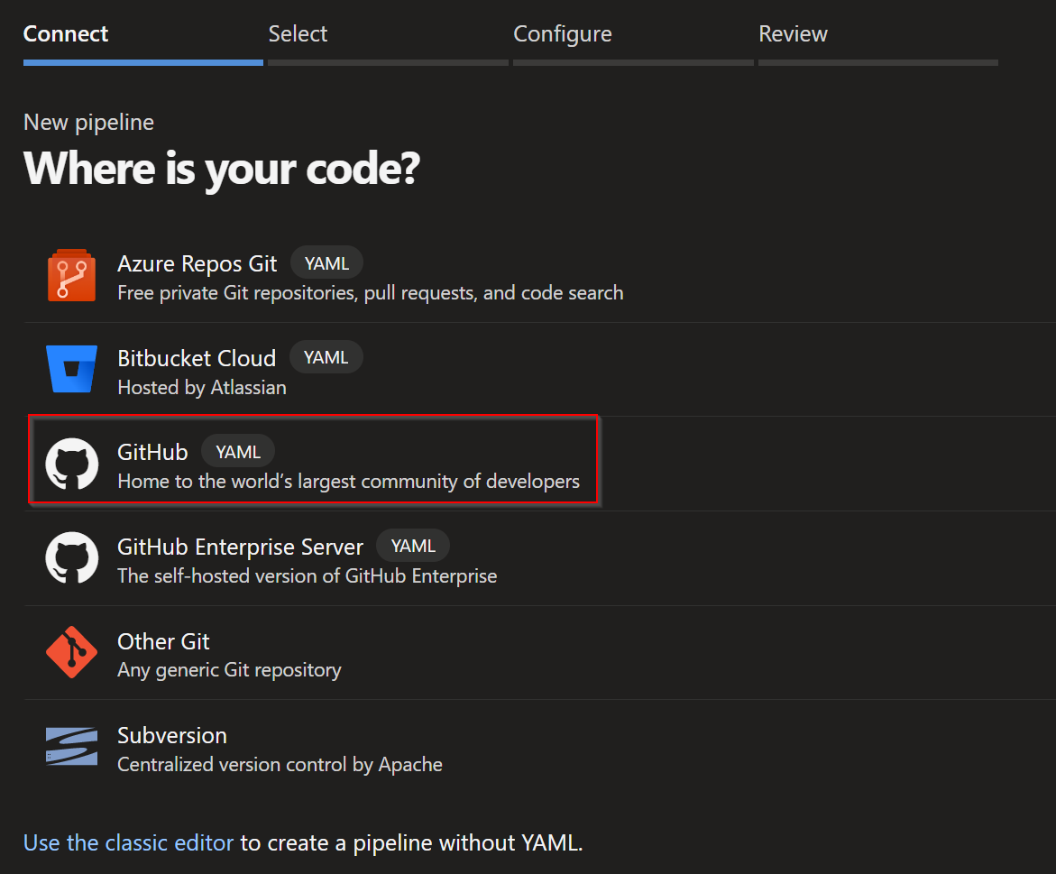Choose Other Git repository option
Viewport: 1056px width, 874px height.
pyautogui.click(x=163, y=641)
